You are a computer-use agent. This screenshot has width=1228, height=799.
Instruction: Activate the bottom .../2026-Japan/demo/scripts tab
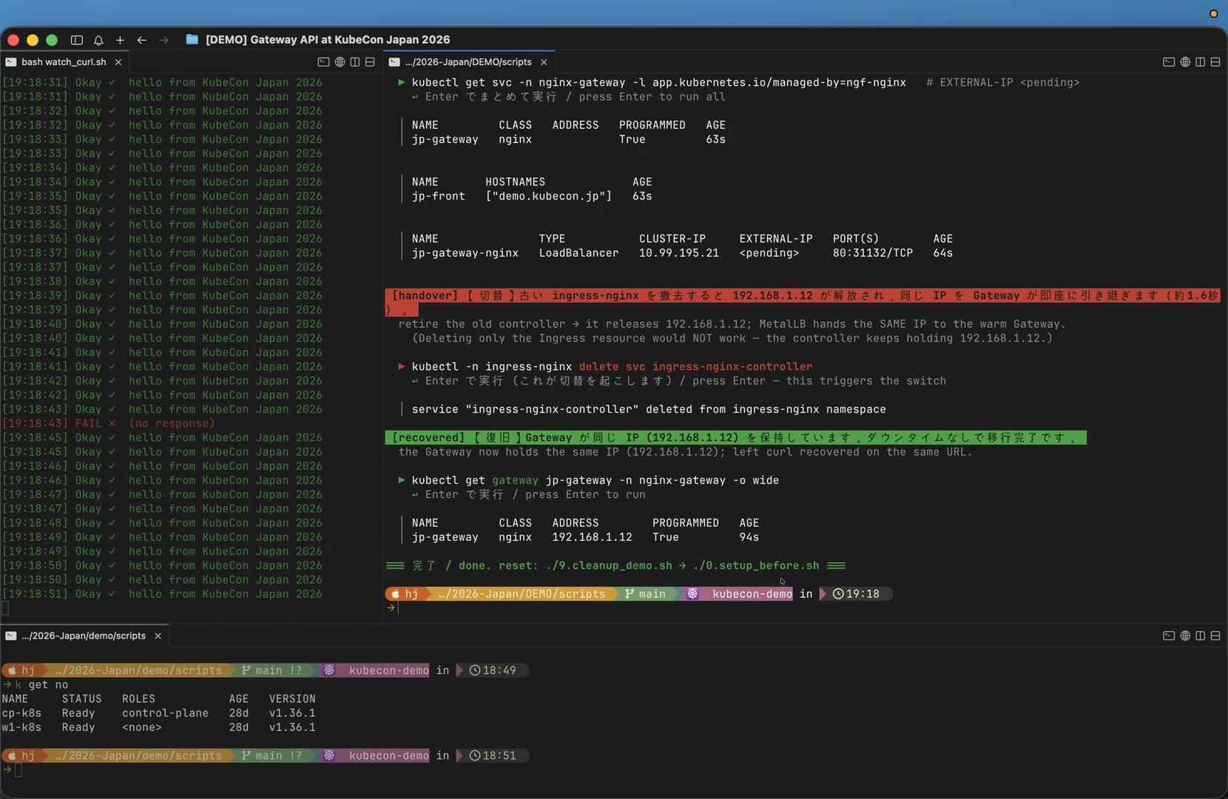pos(84,636)
